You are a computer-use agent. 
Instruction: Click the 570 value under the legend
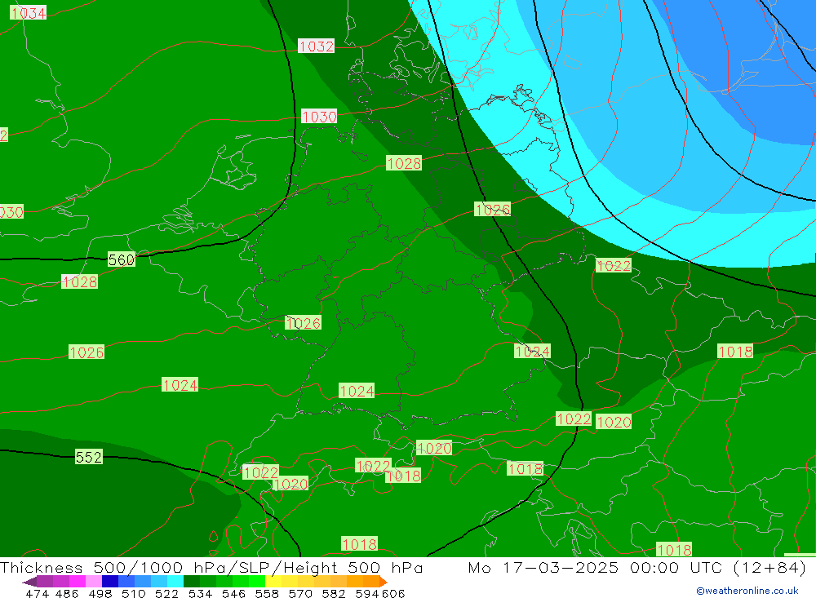coord(300,593)
